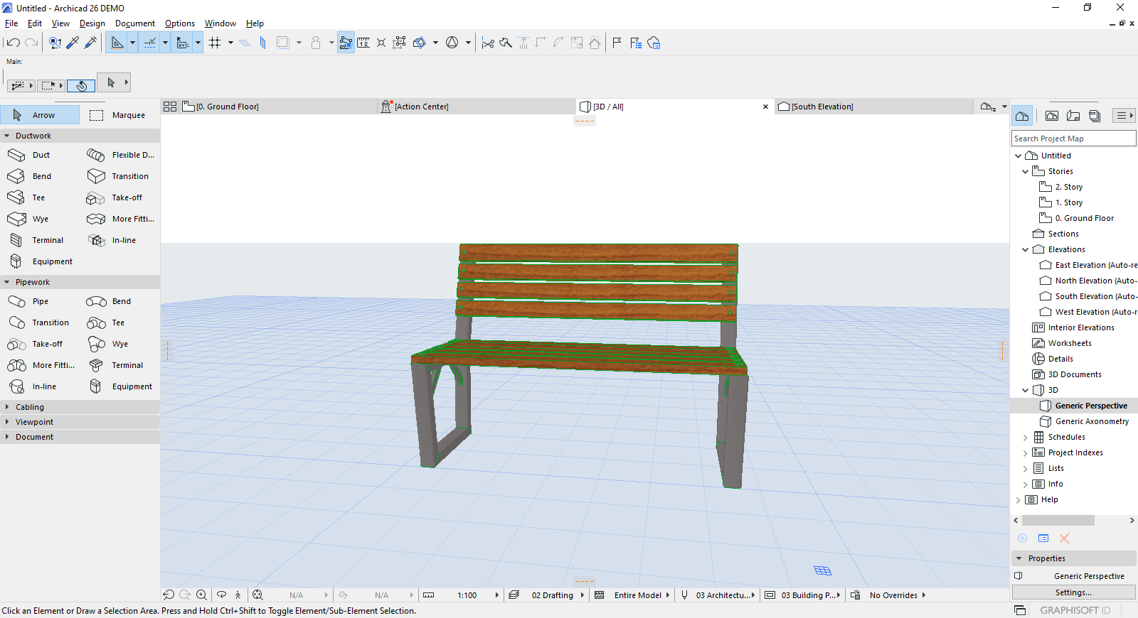Switch Navigator to View Map icon

coord(1052,116)
